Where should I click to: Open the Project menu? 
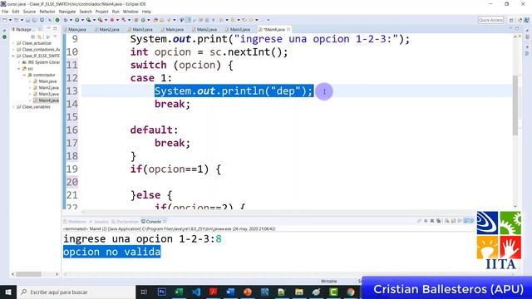[101, 12]
